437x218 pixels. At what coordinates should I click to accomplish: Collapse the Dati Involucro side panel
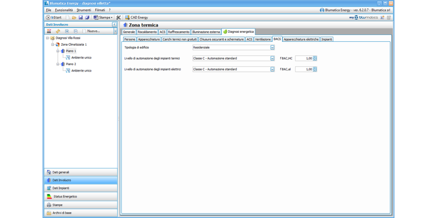click(x=114, y=24)
